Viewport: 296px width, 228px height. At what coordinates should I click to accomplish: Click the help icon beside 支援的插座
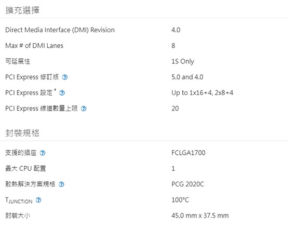43,153
